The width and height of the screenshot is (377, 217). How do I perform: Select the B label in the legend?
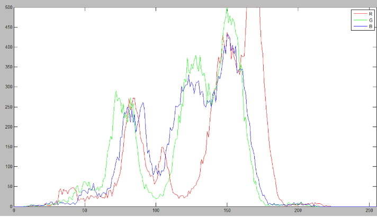point(371,26)
